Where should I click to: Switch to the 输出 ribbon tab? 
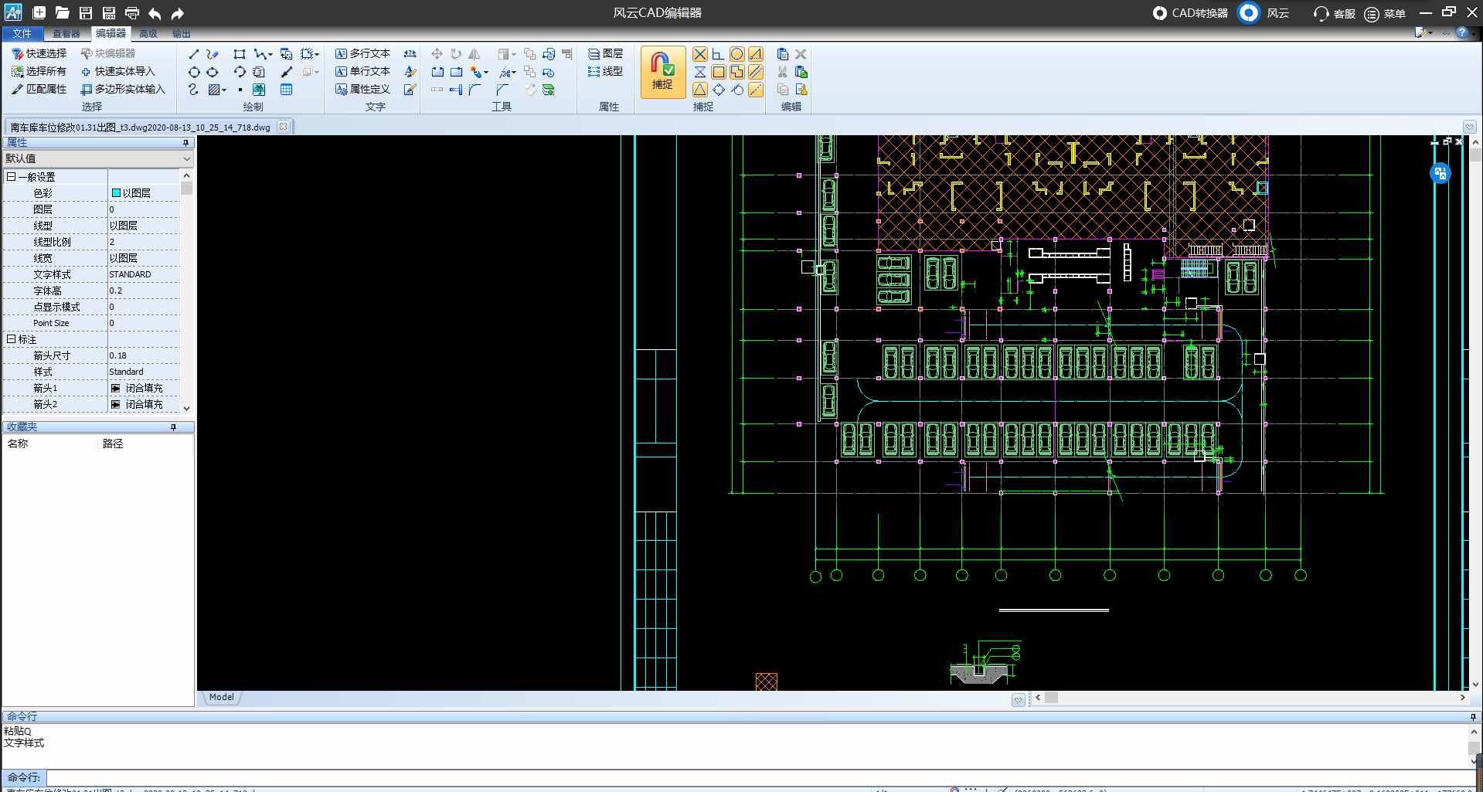pyautogui.click(x=182, y=33)
